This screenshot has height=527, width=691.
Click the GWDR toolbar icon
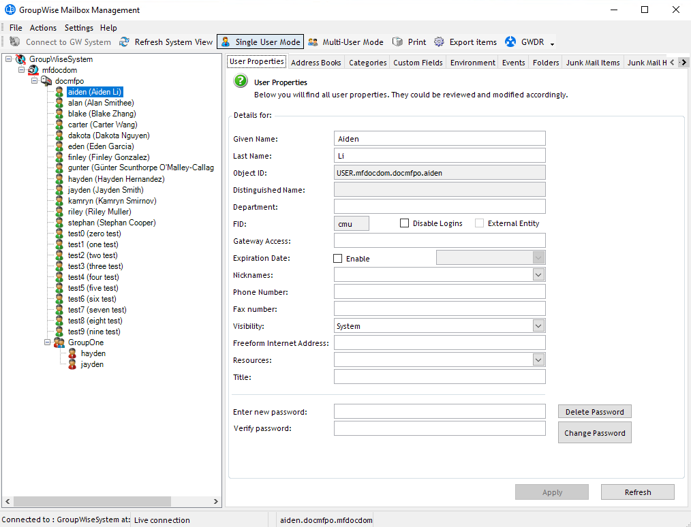510,42
